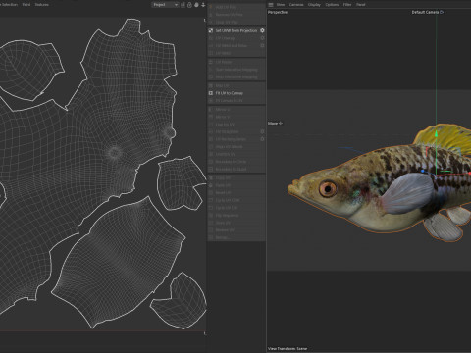Screen dimensions: 471x353
Task: Click the circular-arrow icon beside Project dropdown
Action: (x=189, y=5)
